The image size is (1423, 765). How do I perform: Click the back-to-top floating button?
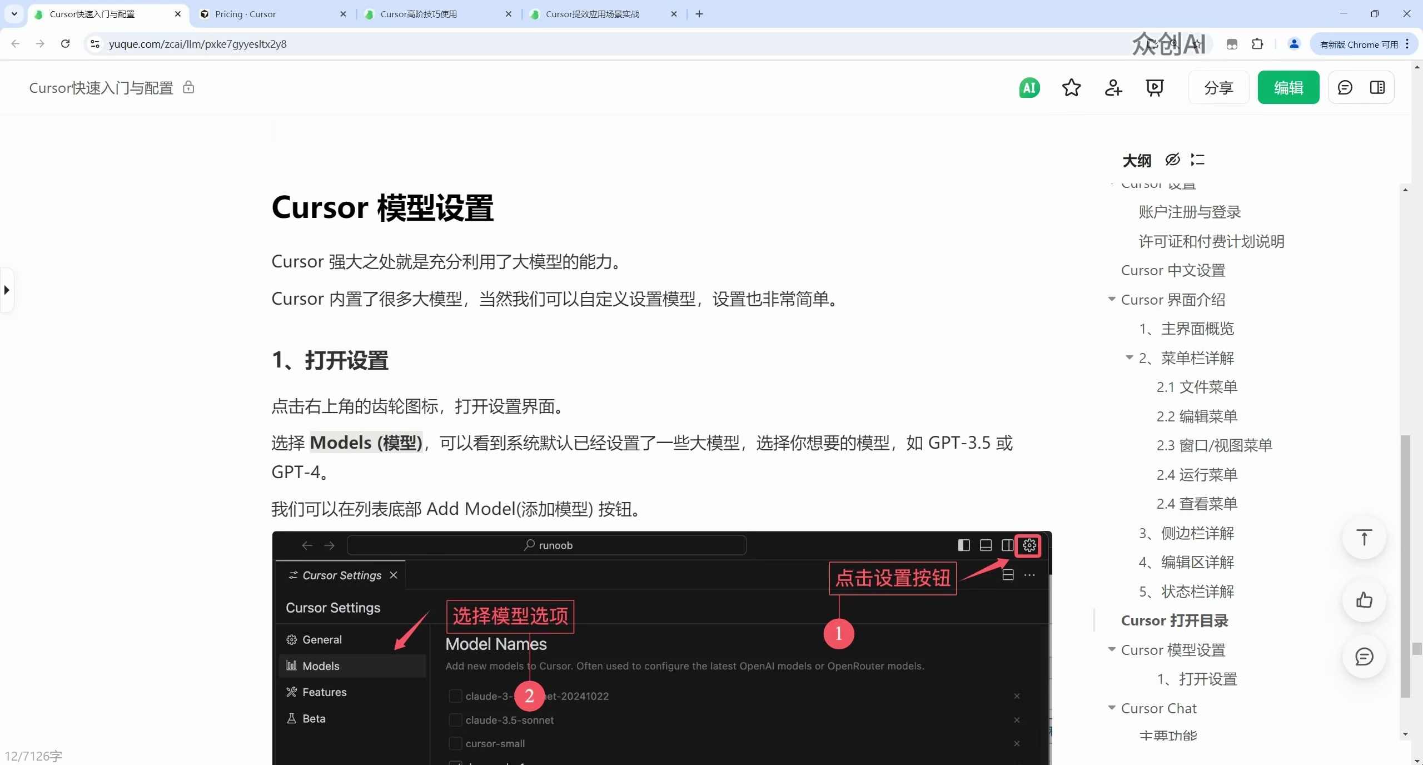tap(1364, 538)
